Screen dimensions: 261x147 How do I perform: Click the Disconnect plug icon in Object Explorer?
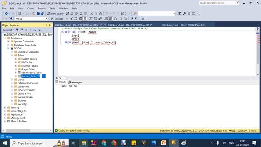tap(22, 30)
